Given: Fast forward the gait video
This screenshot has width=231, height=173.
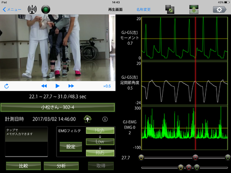Looking at the screenshot, I should coord(71,86).
